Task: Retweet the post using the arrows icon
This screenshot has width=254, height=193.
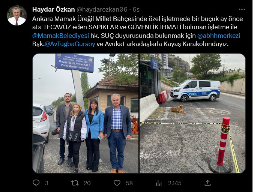Action: tap(75, 183)
